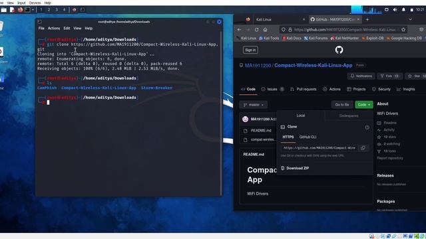Open Kali NetHunter bookmark
Viewport: 426px width, 239px height.
[x=345, y=39]
